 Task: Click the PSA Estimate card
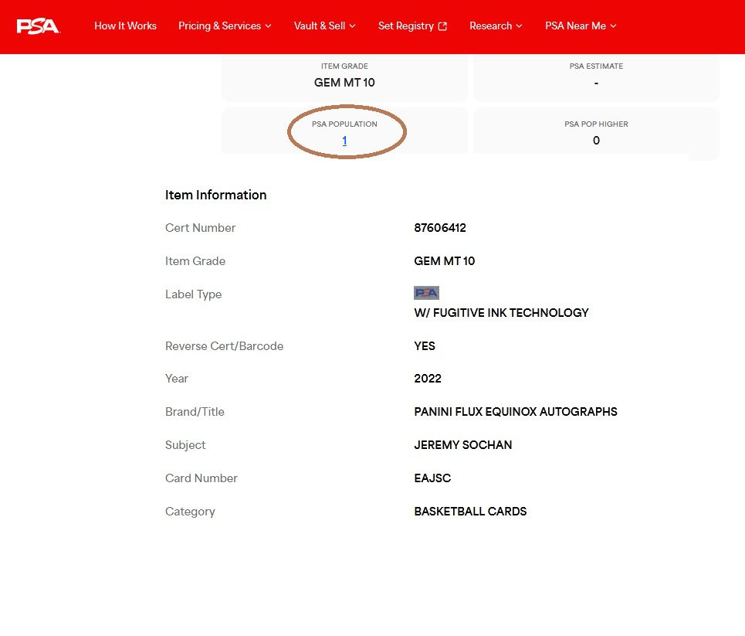pos(596,76)
